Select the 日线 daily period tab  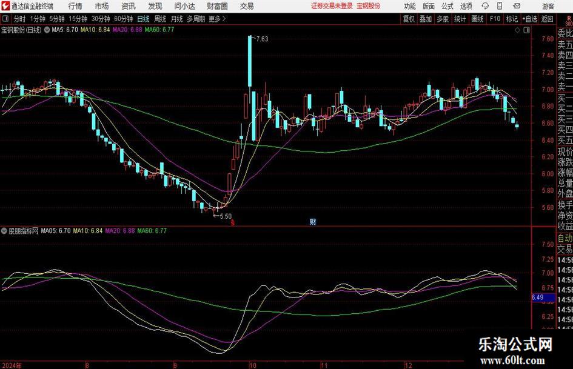pos(143,19)
